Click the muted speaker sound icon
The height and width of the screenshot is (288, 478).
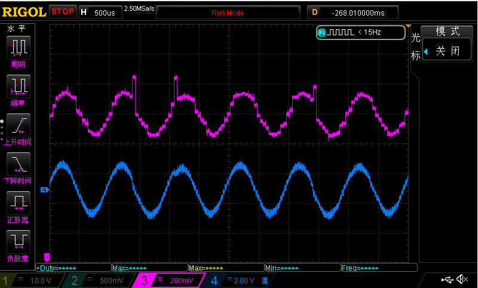[462, 279]
